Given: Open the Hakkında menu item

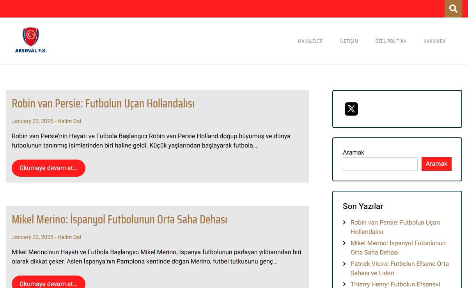Looking at the screenshot, I should (434, 41).
